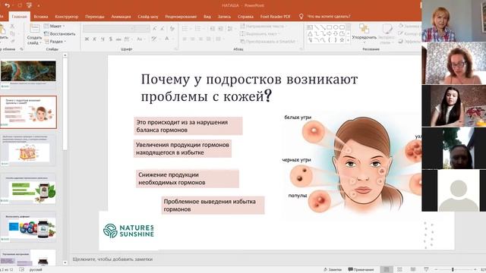
Task: Click the numbered list icon
Action: point(197,29)
